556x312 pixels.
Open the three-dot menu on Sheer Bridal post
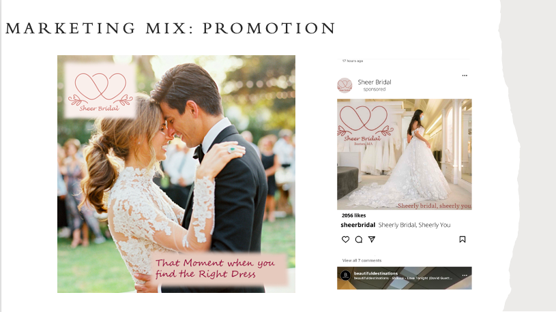click(465, 76)
